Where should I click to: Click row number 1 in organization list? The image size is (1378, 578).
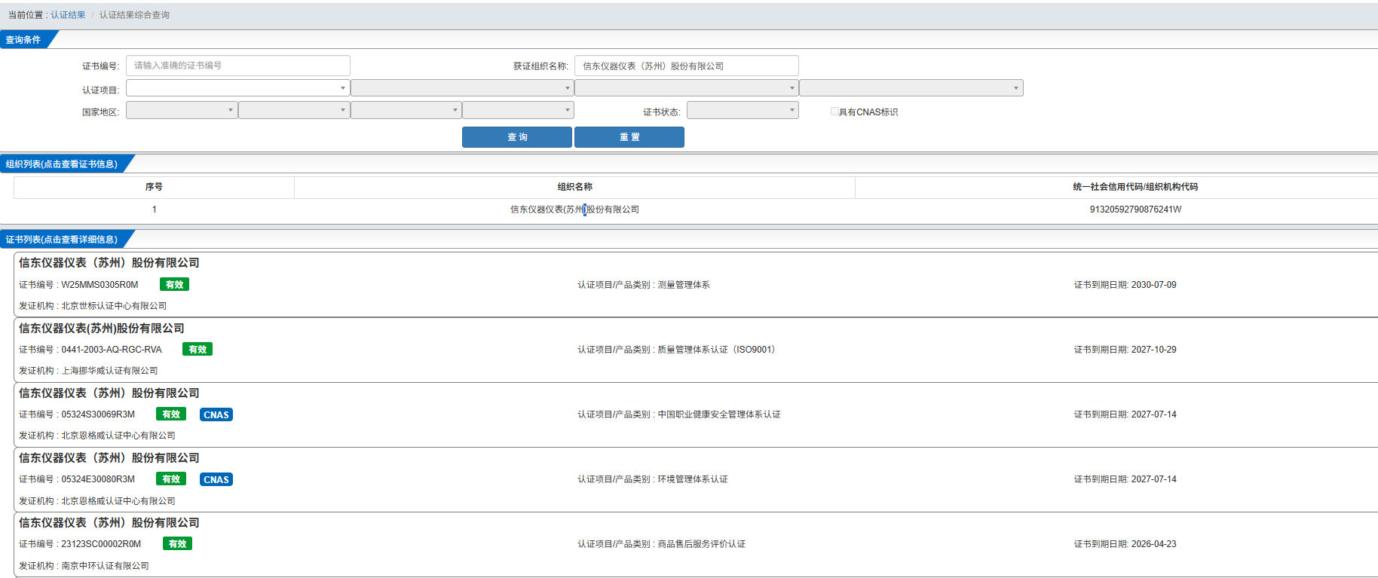pyautogui.click(x=154, y=209)
